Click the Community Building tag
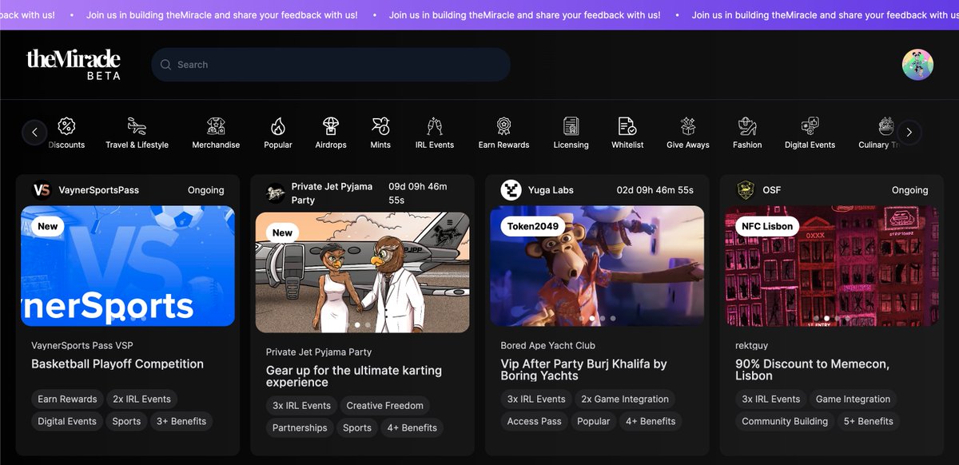959x465 pixels. click(x=785, y=421)
